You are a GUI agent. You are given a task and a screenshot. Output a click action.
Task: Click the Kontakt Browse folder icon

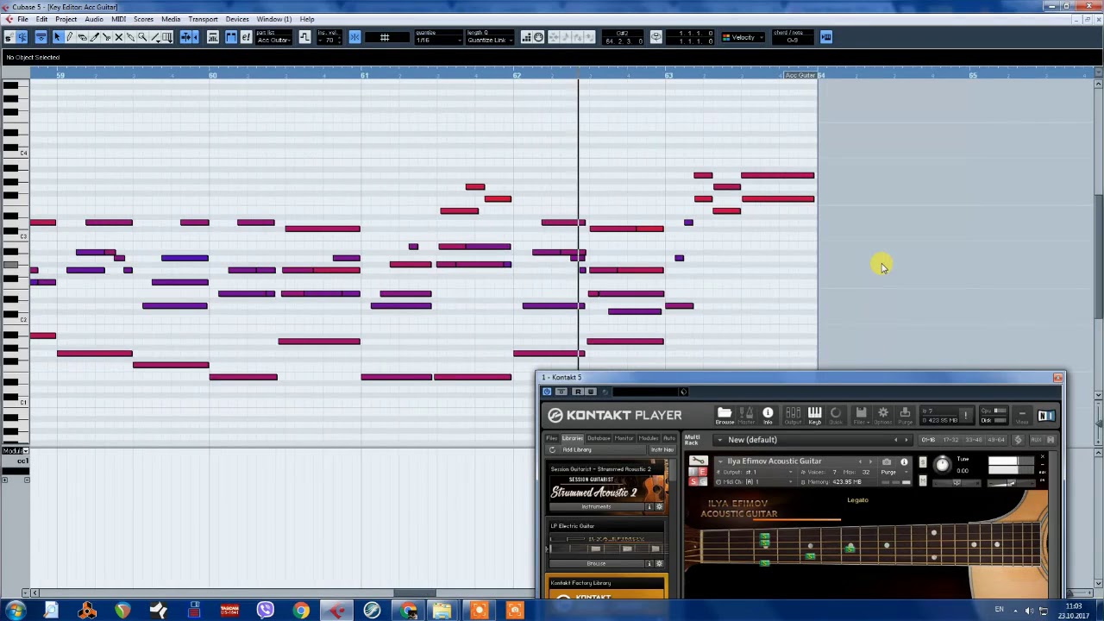click(x=724, y=416)
